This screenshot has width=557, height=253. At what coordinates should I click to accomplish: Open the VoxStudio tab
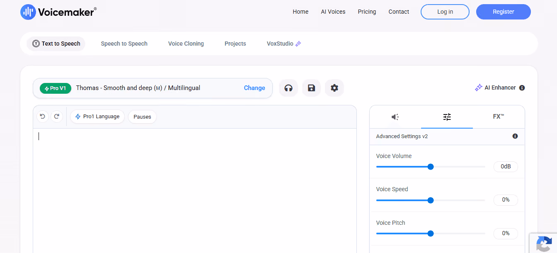tap(284, 44)
